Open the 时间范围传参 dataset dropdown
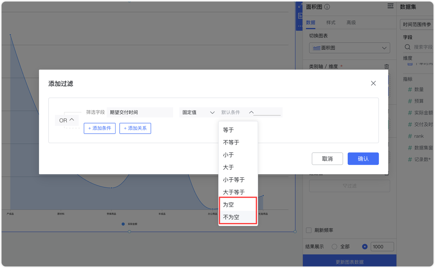 (x=417, y=24)
